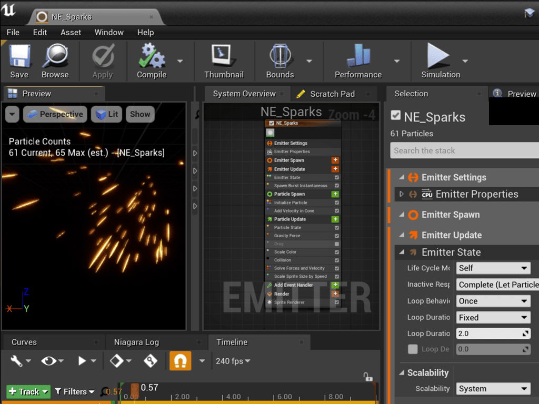
Task: Click the wrench settings icon in Timeline
Action: (16, 361)
